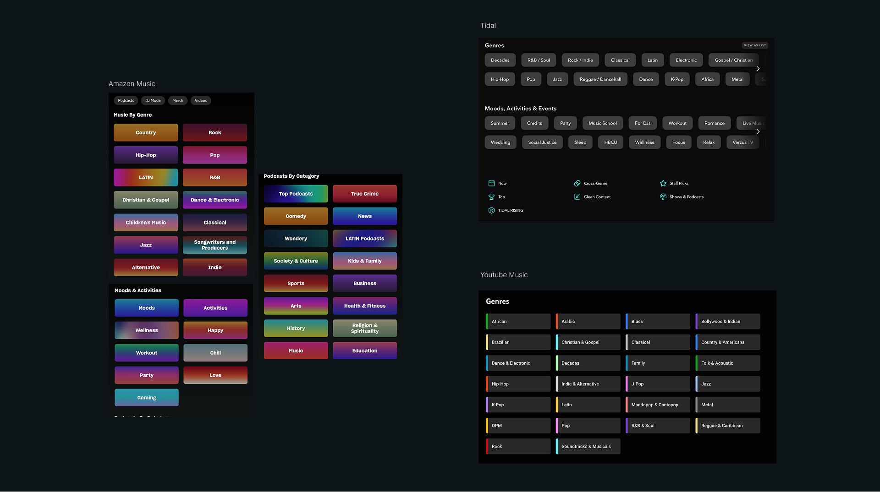Select the Social Justice chip
This screenshot has height=492, width=880.
point(542,142)
